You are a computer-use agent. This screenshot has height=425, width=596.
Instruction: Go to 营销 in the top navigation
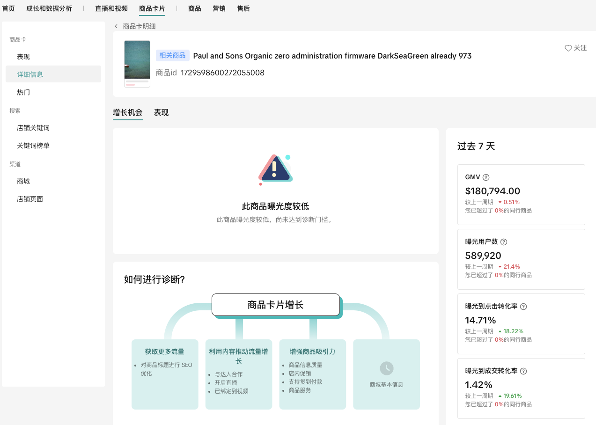click(x=219, y=8)
